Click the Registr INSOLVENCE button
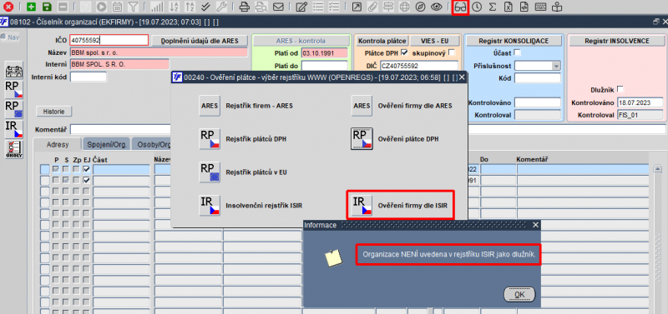Image resolution: width=668 pixels, height=314 pixels. (616, 41)
